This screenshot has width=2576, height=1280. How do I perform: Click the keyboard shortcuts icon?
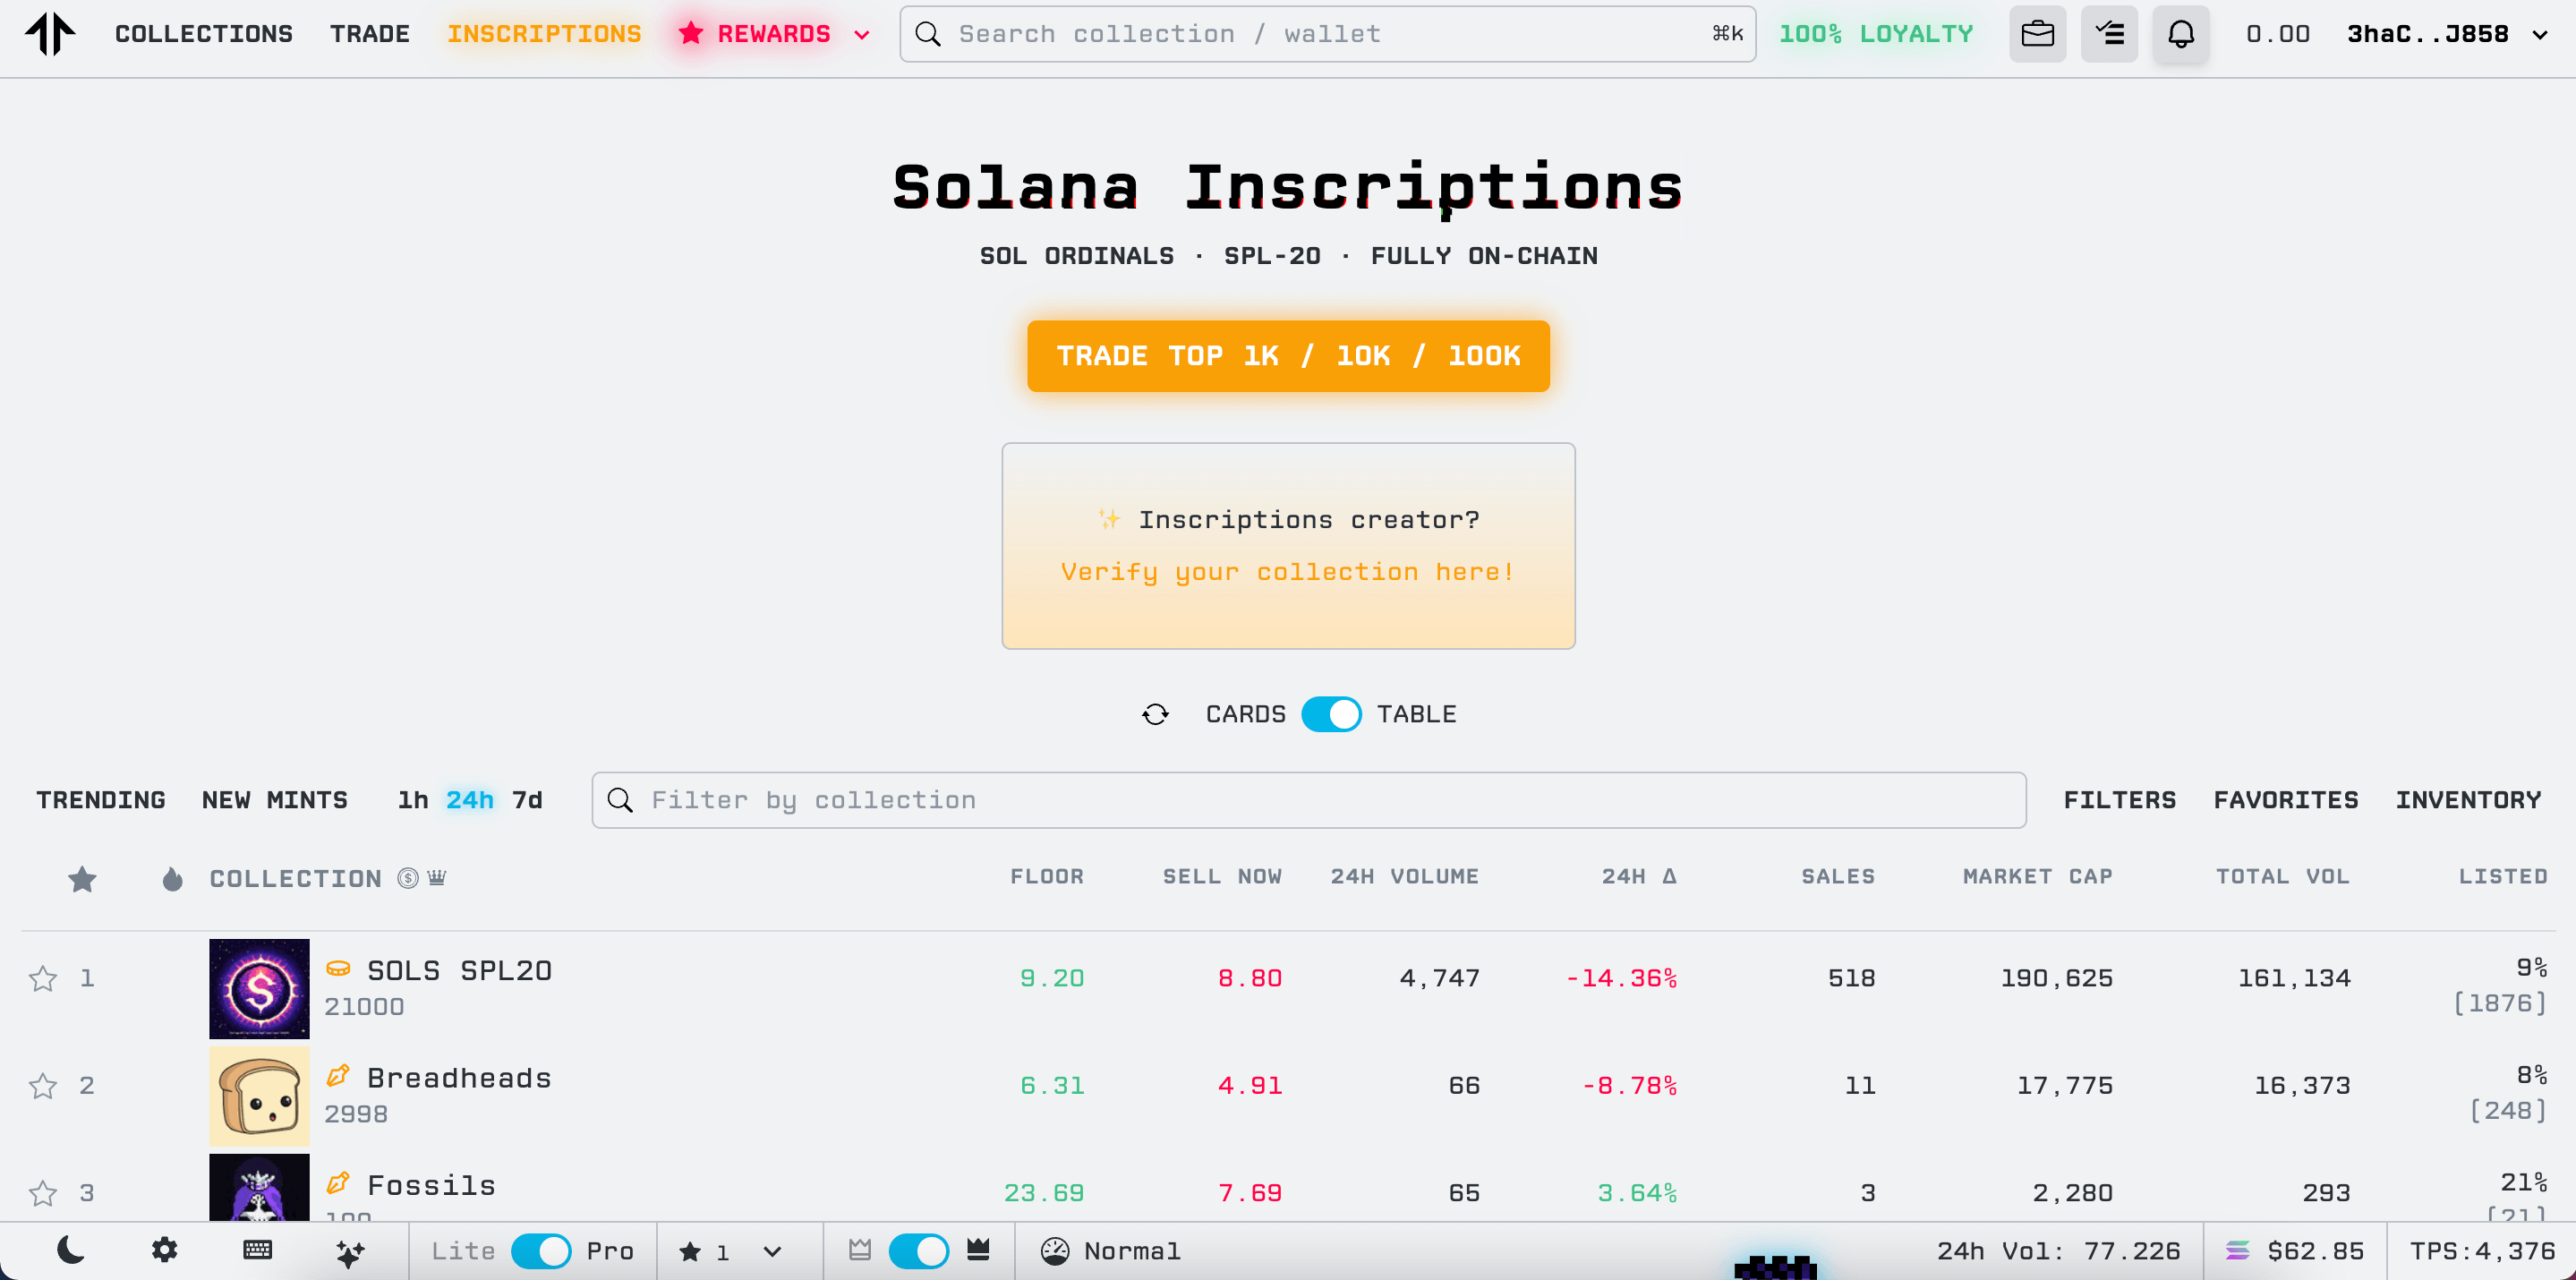coord(257,1250)
